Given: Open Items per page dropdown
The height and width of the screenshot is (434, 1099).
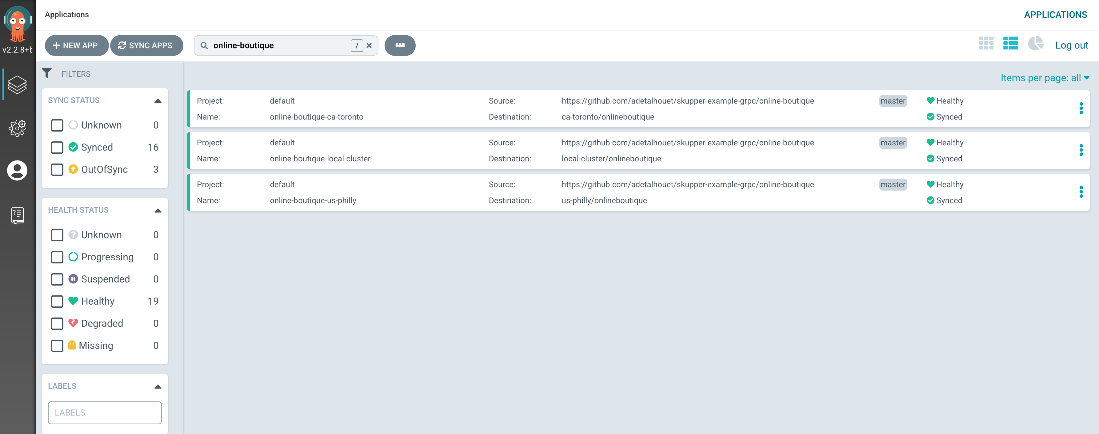Looking at the screenshot, I should [1045, 78].
